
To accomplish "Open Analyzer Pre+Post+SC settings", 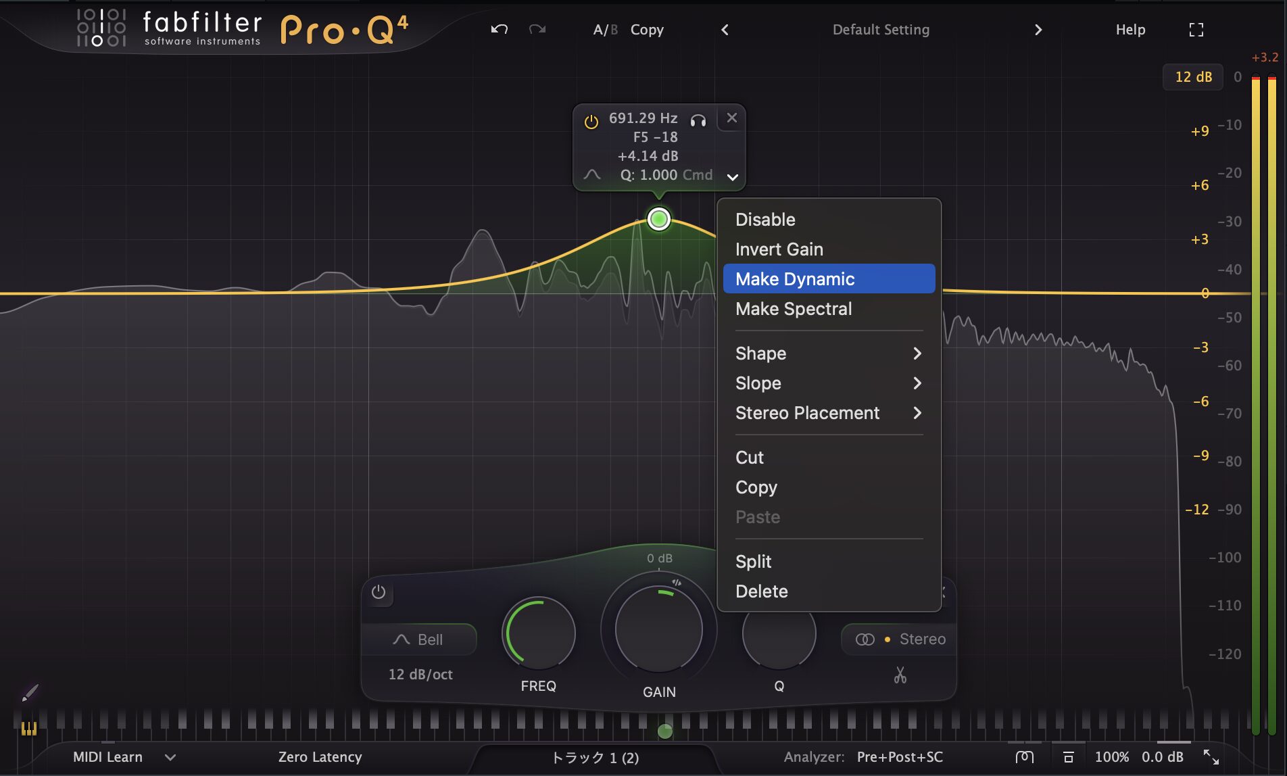I will [900, 757].
